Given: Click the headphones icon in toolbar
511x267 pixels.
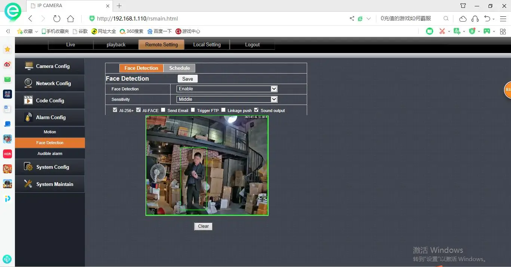Looking at the screenshot, I should [x=475, y=19].
